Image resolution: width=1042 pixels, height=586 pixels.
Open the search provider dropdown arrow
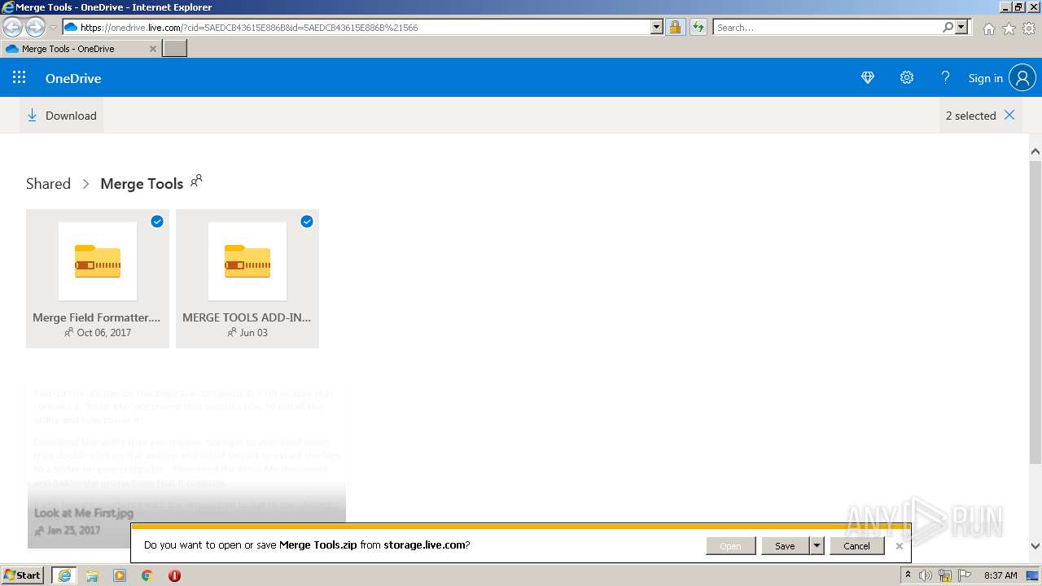(x=961, y=27)
